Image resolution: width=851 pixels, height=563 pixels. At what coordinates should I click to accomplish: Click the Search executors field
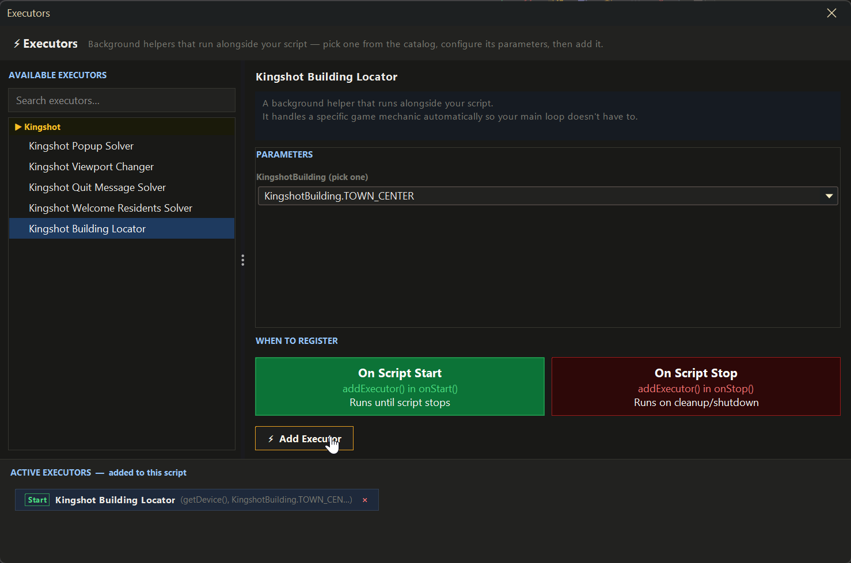click(122, 101)
